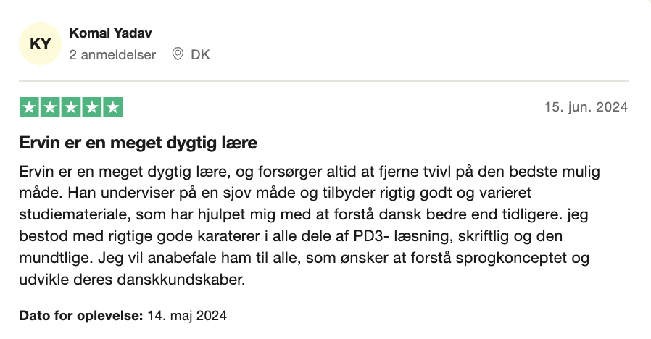The width and height of the screenshot is (651, 339).
Task: Click the "2 anmeldelser" review count
Action: 112,55
